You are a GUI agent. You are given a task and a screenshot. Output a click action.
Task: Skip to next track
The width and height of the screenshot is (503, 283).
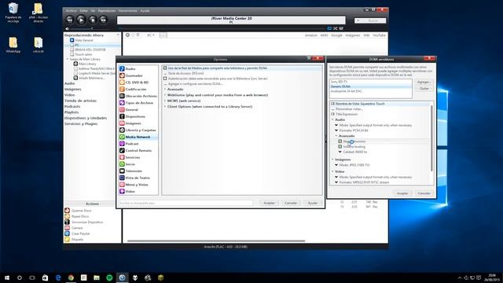[103, 20]
